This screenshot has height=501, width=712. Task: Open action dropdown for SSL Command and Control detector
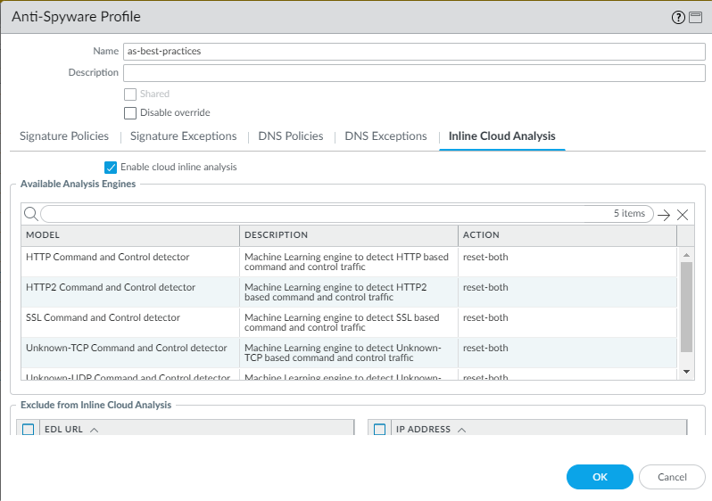(x=567, y=318)
